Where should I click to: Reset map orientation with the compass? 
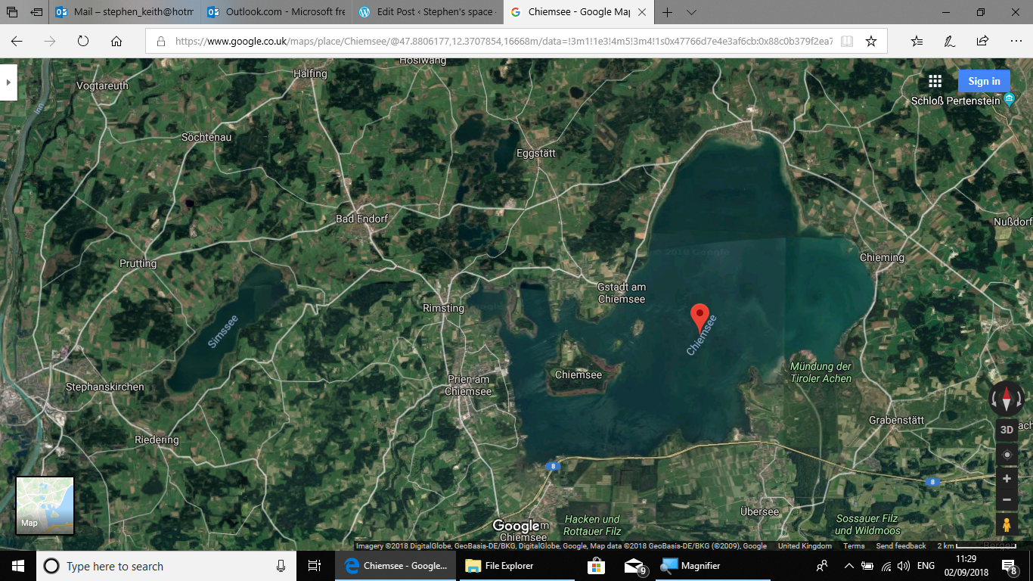[1007, 398]
